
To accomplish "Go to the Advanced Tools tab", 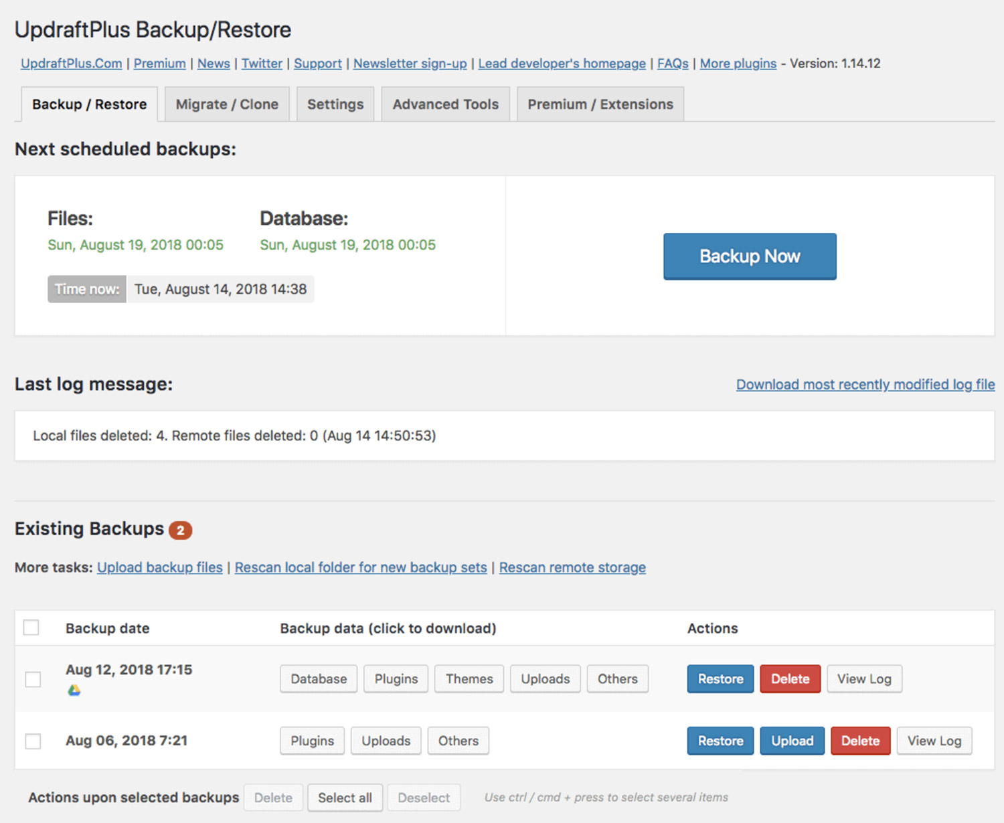I will 445,104.
